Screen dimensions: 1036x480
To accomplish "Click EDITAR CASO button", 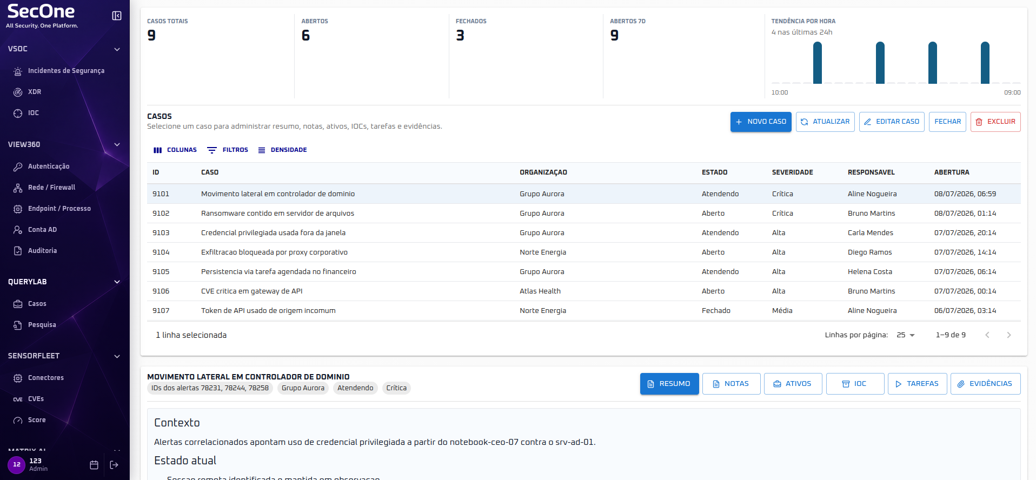I will 892,122.
